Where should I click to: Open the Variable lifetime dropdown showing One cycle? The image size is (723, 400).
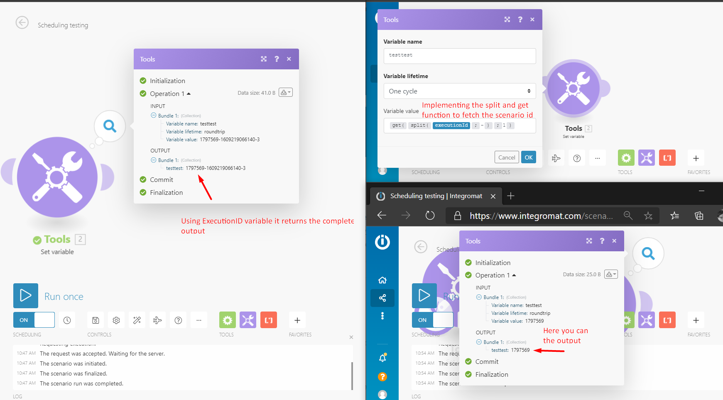coord(460,91)
